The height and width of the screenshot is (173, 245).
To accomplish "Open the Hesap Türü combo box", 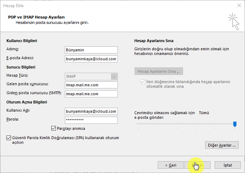I will [91, 77].
